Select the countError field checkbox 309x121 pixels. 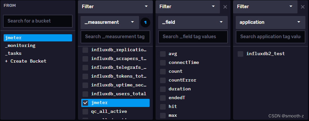[x=163, y=80]
